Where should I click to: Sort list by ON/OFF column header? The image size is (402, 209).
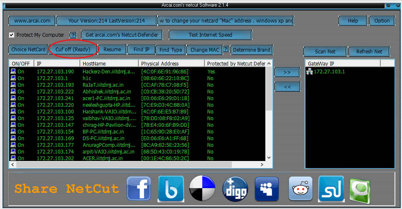(21, 63)
